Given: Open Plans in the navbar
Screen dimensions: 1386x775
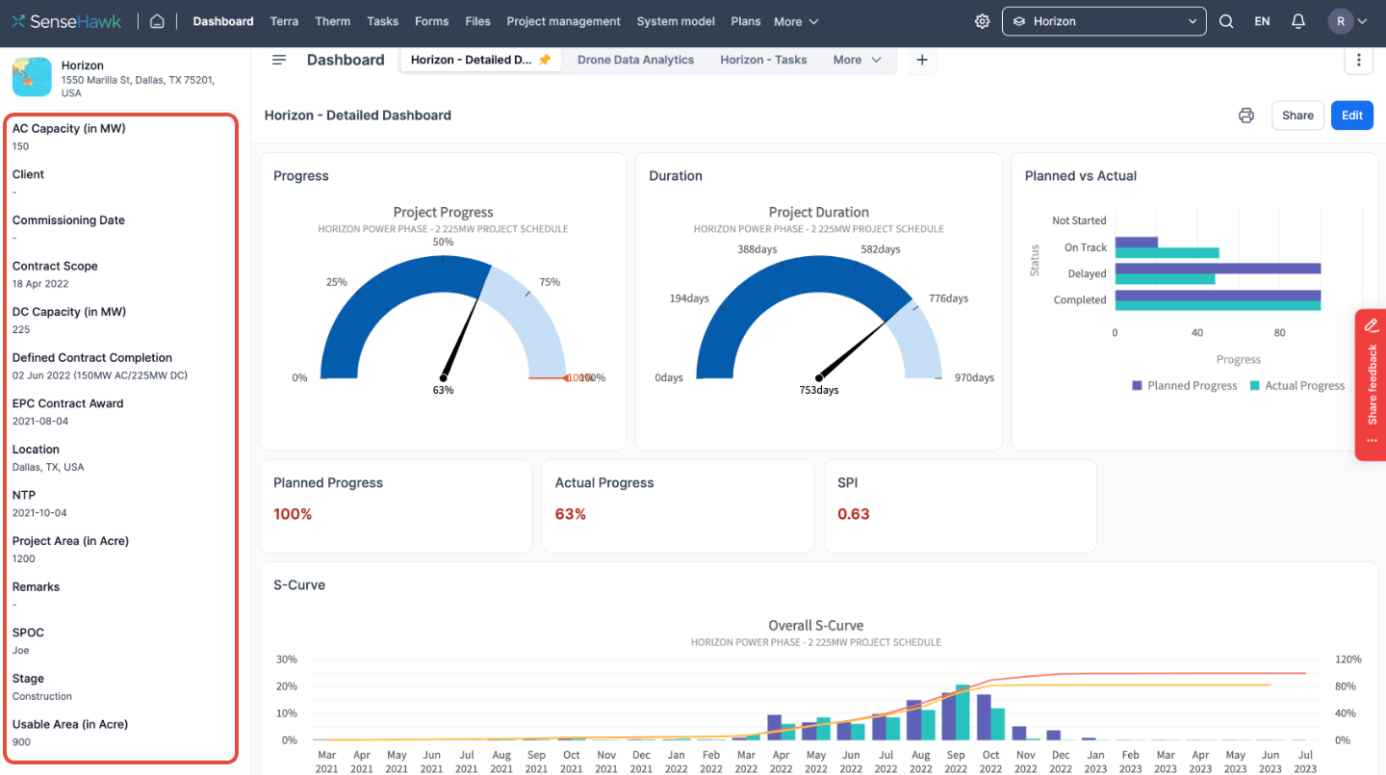Looking at the screenshot, I should 746,21.
